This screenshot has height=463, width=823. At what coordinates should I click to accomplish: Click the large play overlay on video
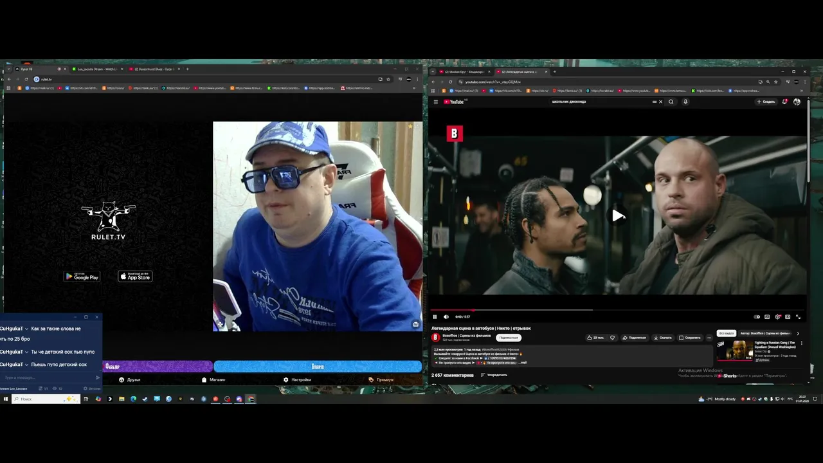coord(617,216)
